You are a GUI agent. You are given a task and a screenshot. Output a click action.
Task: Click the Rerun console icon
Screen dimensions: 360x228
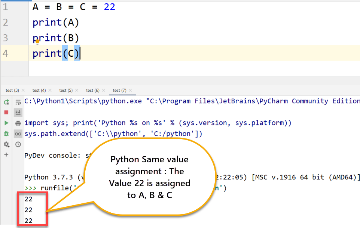click(6, 102)
